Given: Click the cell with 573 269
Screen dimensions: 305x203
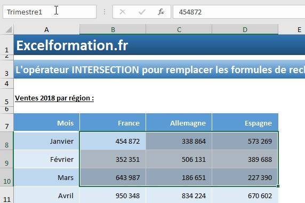Looking at the screenshot, I should [245, 140].
